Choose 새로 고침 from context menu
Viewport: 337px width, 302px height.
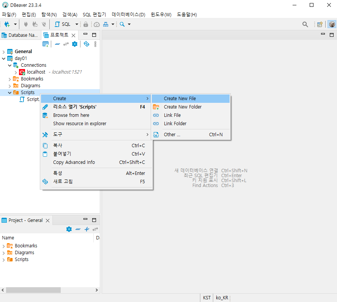96,182
